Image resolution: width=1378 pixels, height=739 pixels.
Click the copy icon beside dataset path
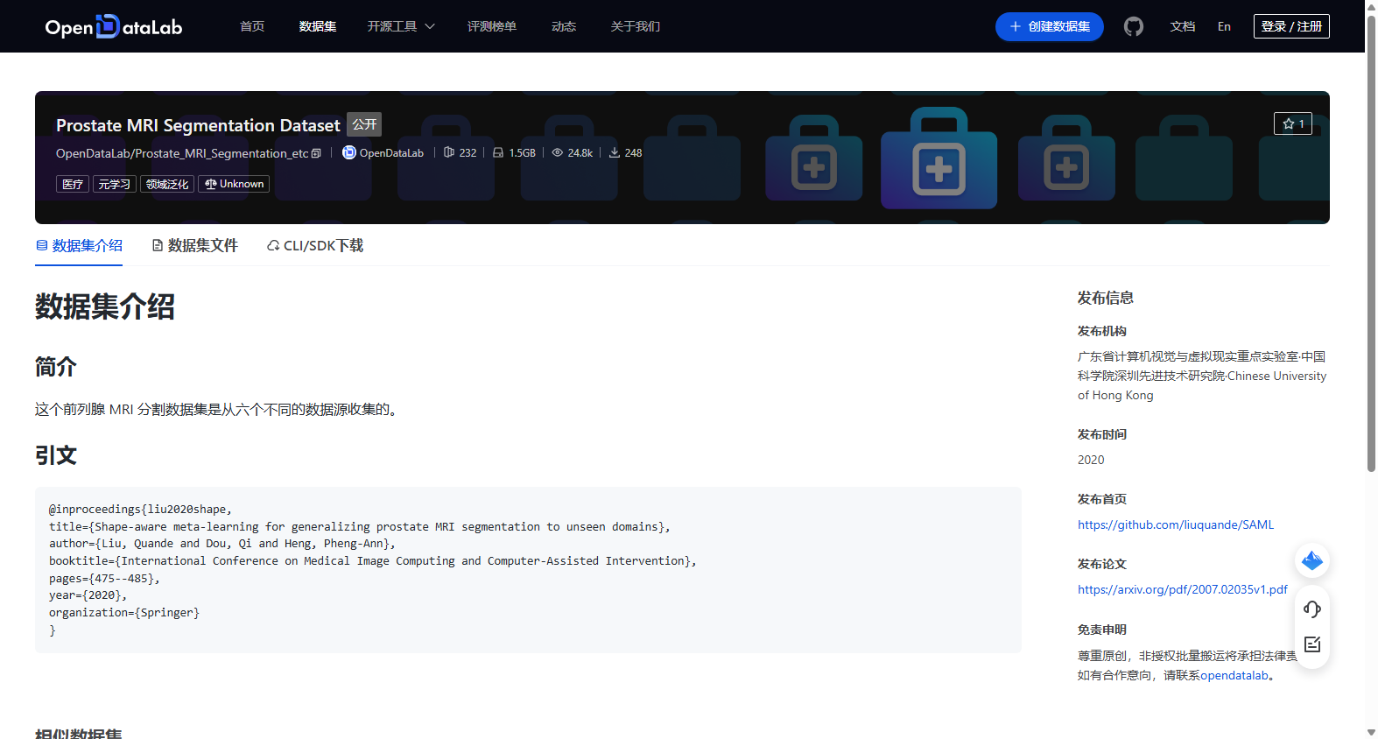pyautogui.click(x=316, y=153)
